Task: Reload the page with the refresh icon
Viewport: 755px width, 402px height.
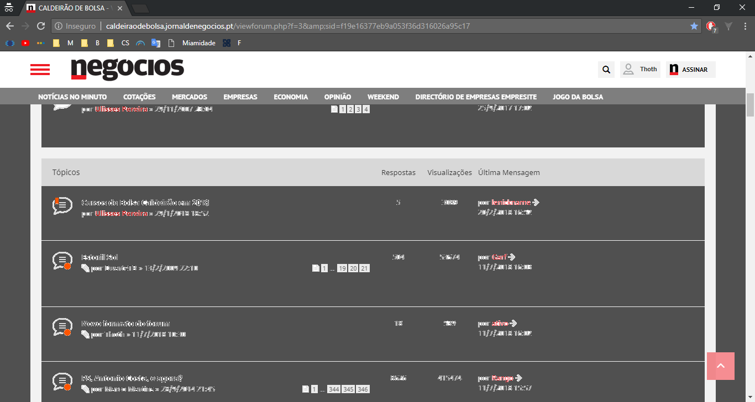Action: pyautogui.click(x=41, y=26)
